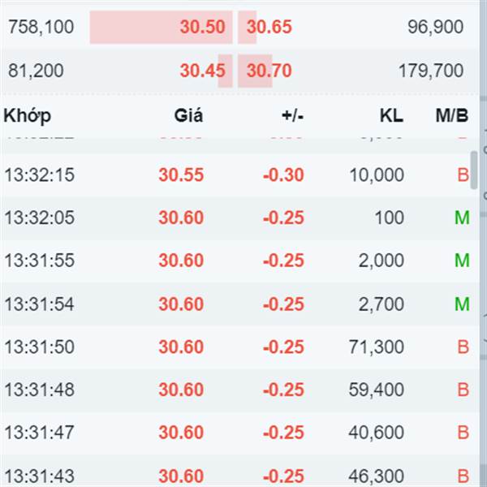Select the 13:31:47 trade row
This screenshot has height=487, width=487.
coord(239,433)
